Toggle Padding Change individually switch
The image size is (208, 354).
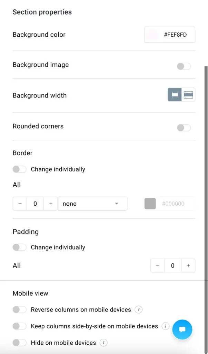pos(20,247)
